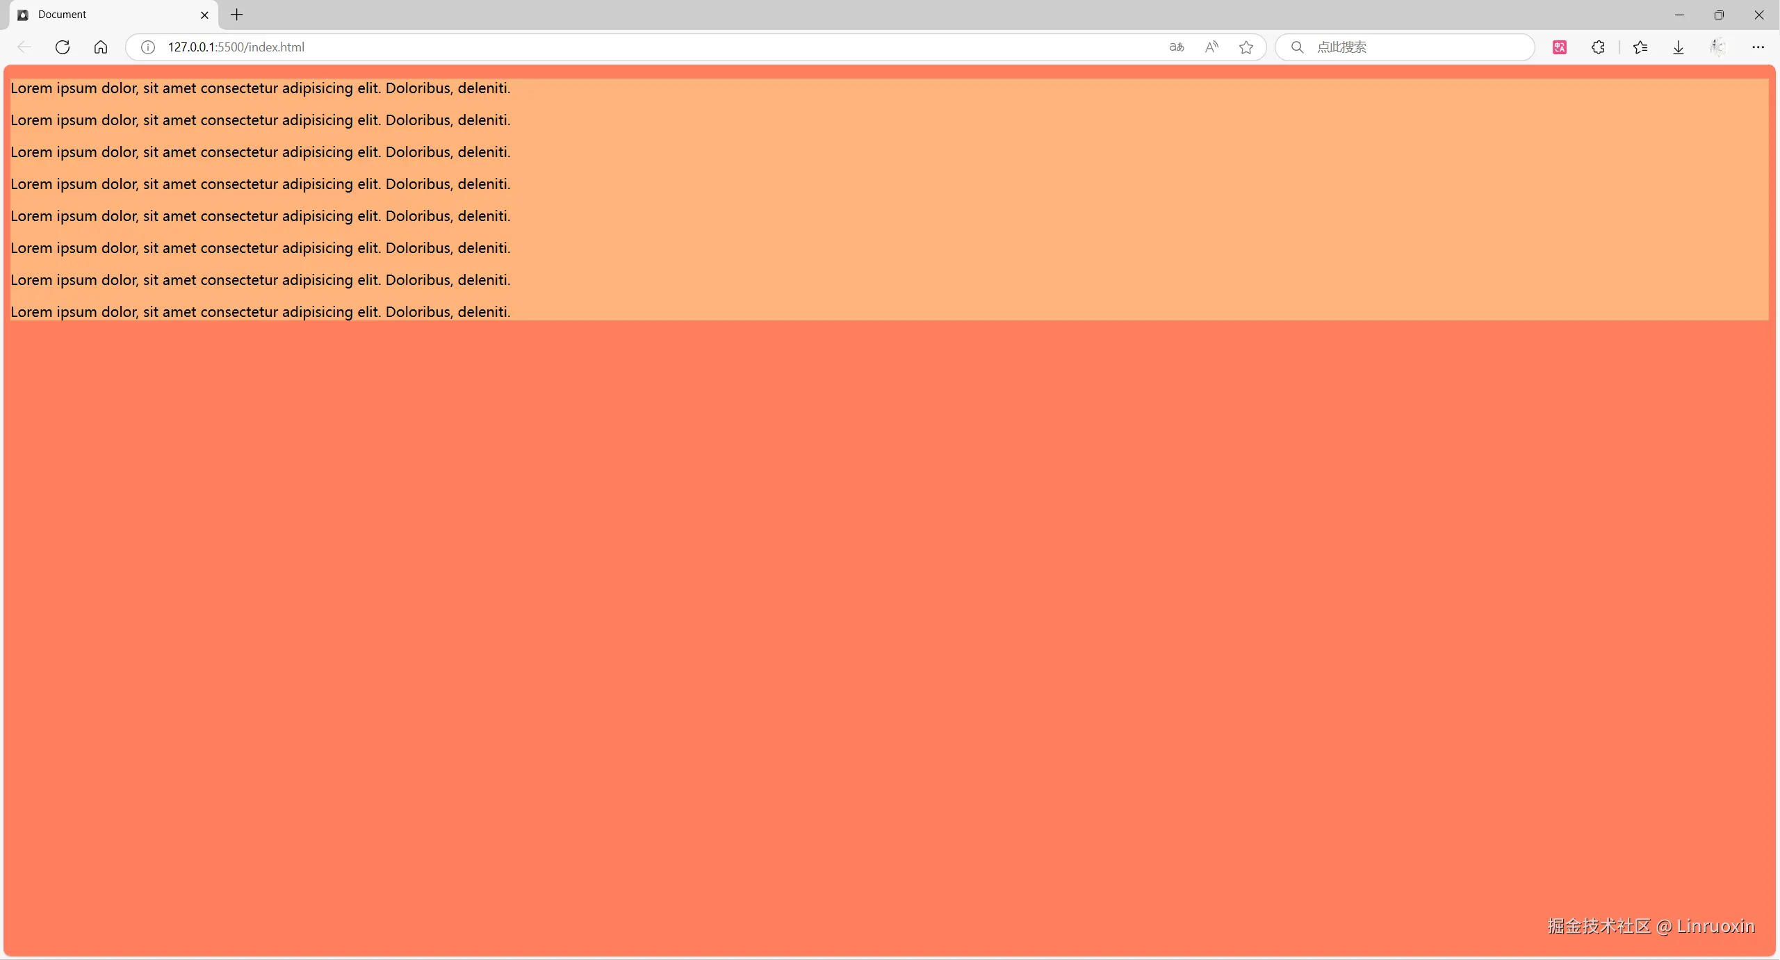The height and width of the screenshot is (960, 1780).
Task: Open the extensions puzzle icon
Action: 1598,47
